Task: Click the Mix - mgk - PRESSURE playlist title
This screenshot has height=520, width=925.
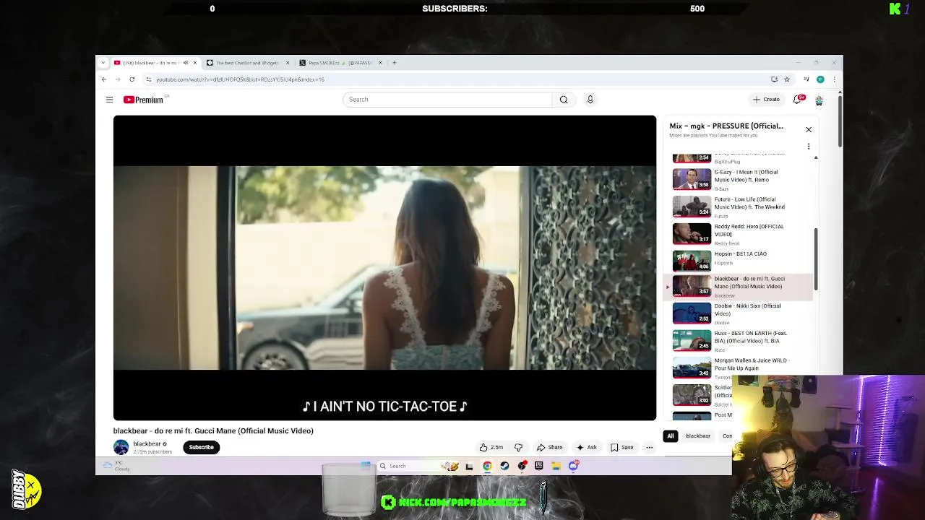Action: [726, 126]
